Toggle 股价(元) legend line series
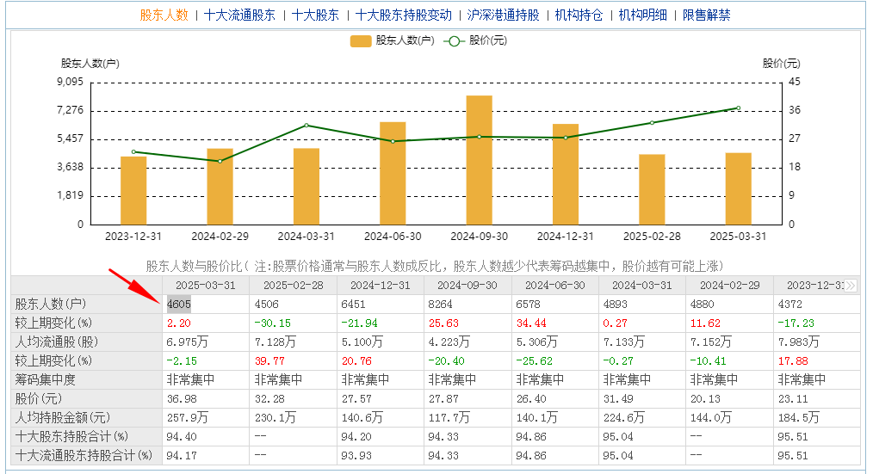 point(475,40)
